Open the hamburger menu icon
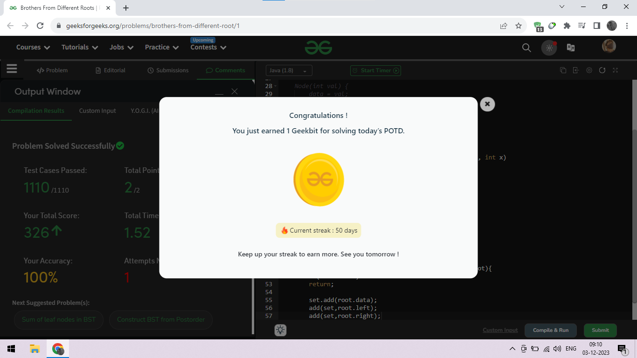Screen dimensions: 637x358 point(12,69)
